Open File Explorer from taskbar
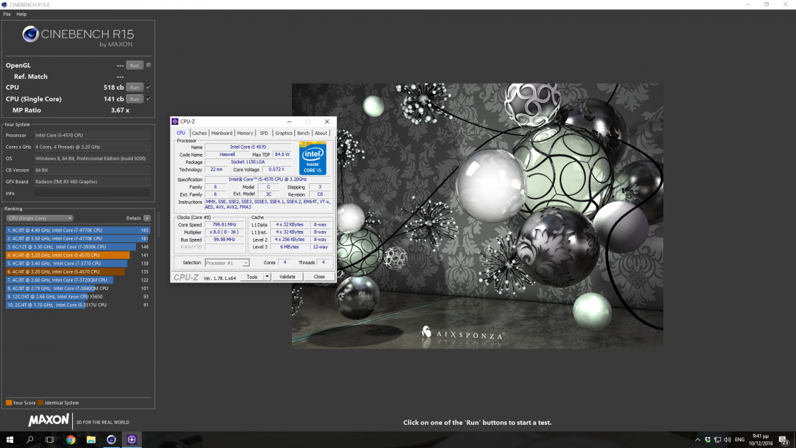The height and width of the screenshot is (448, 796). (x=91, y=439)
